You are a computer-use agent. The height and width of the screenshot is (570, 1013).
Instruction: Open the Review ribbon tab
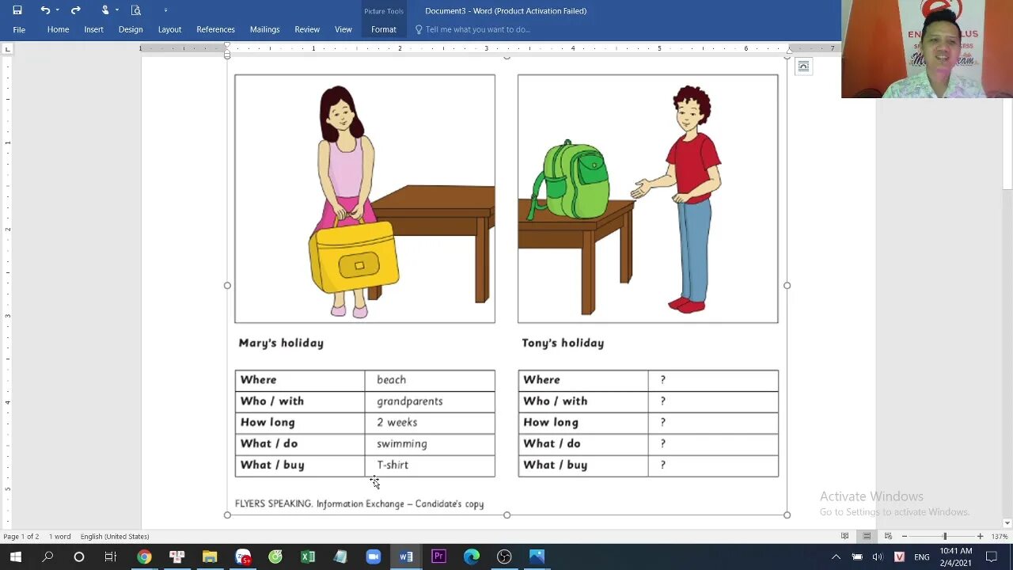point(307,29)
